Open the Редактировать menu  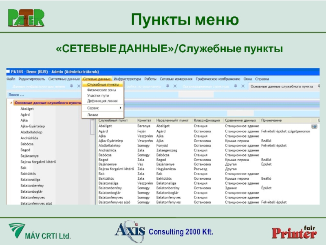point(32,79)
